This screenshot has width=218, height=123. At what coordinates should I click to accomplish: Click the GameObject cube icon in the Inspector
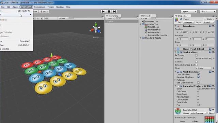(x=176, y=19)
